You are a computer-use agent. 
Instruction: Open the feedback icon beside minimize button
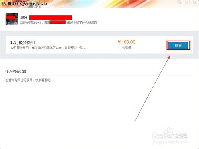[x=179, y=2]
